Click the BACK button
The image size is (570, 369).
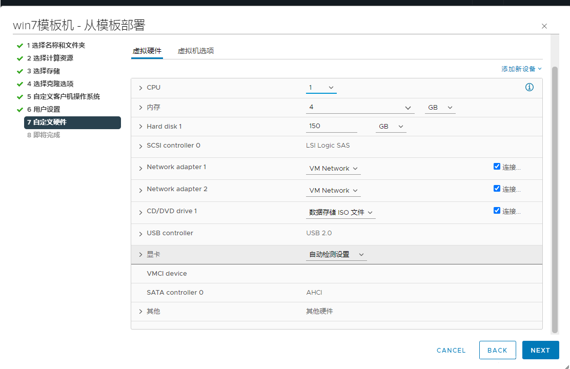[497, 350]
